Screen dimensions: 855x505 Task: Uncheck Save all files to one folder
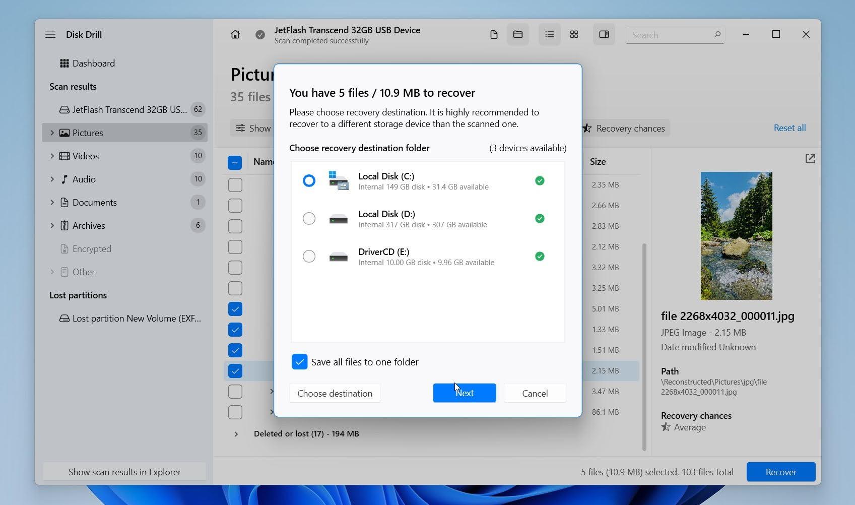click(300, 362)
